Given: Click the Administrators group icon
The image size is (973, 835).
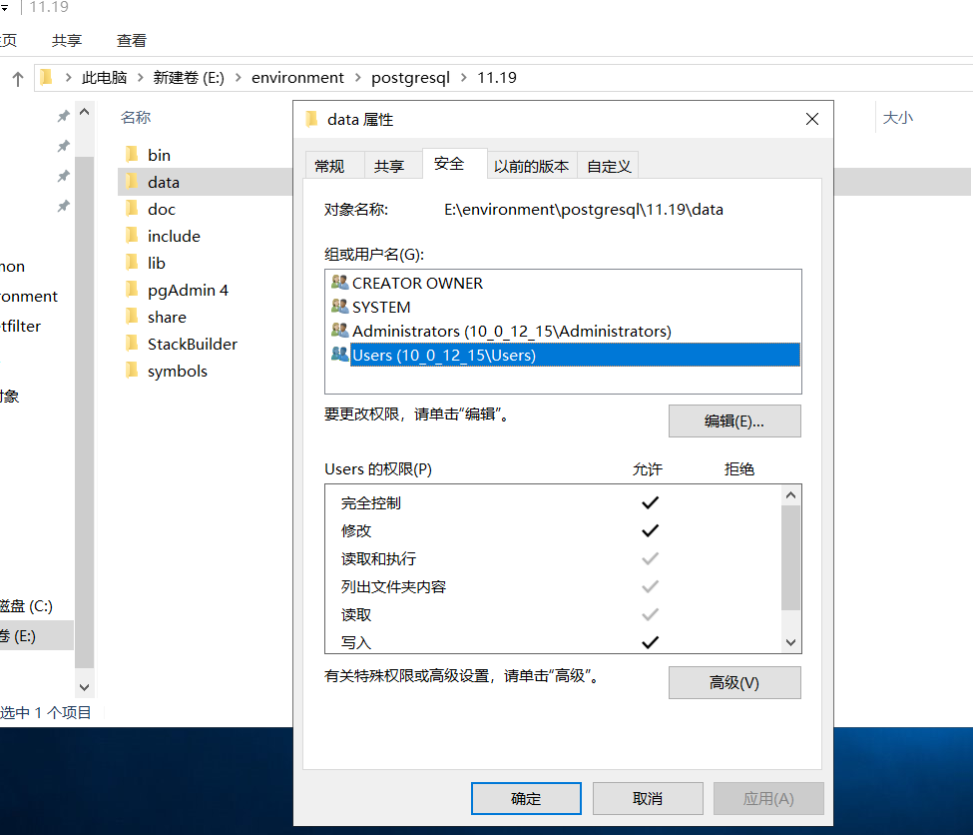Looking at the screenshot, I should click(x=339, y=331).
